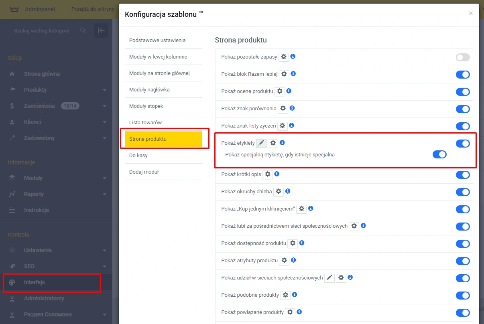Open the Dodaj moduł section
484x324 pixels.
click(144, 172)
